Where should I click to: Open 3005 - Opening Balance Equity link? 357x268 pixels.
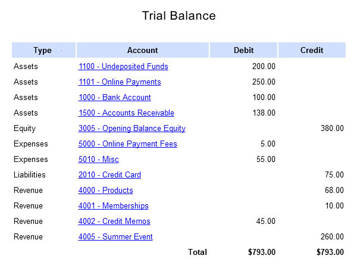pos(132,128)
